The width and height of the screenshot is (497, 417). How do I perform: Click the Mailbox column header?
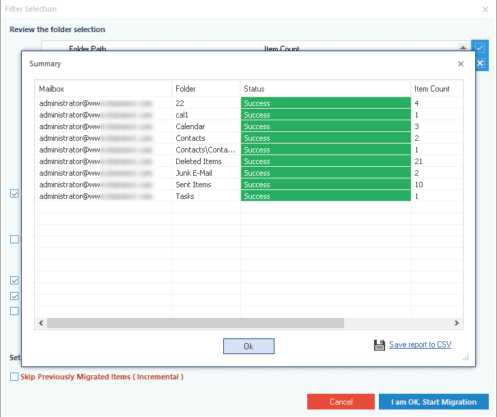[x=104, y=89]
